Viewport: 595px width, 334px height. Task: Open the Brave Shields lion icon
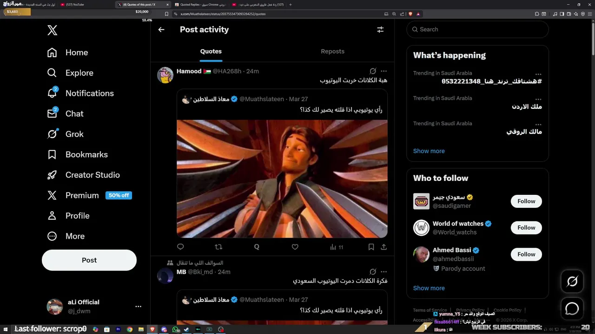(x=410, y=14)
